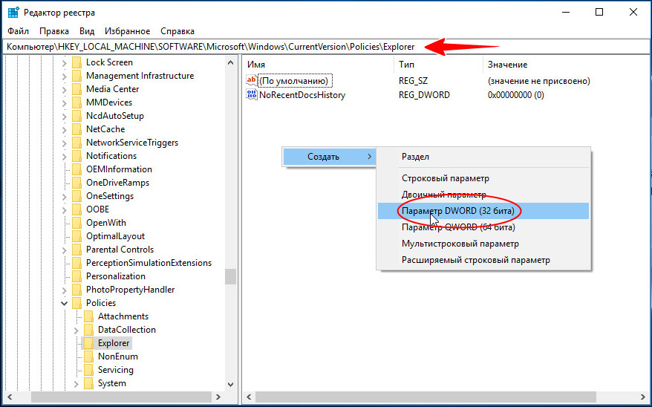Screen dimensions: 652x407
Task: Click the OOBE folder icon
Action: click(x=77, y=209)
